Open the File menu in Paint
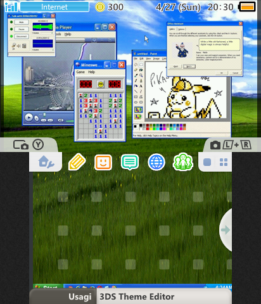Image resolution: width=261 pixels, height=304 pixels. [x=136, y=58]
